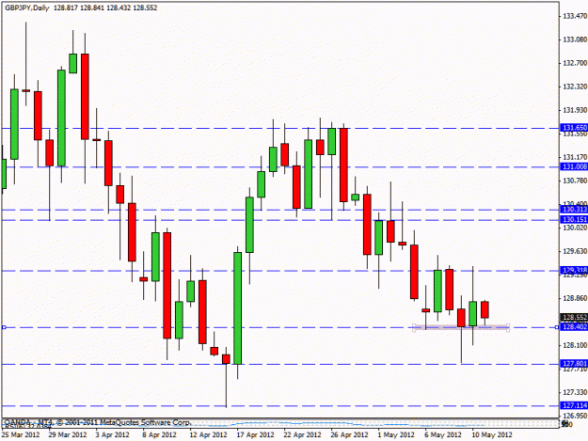Image resolution: width=588 pixels, height=441 pixels.
Task: Click the GBPJPY,Daily chart title text
Action: pos(27,8)
